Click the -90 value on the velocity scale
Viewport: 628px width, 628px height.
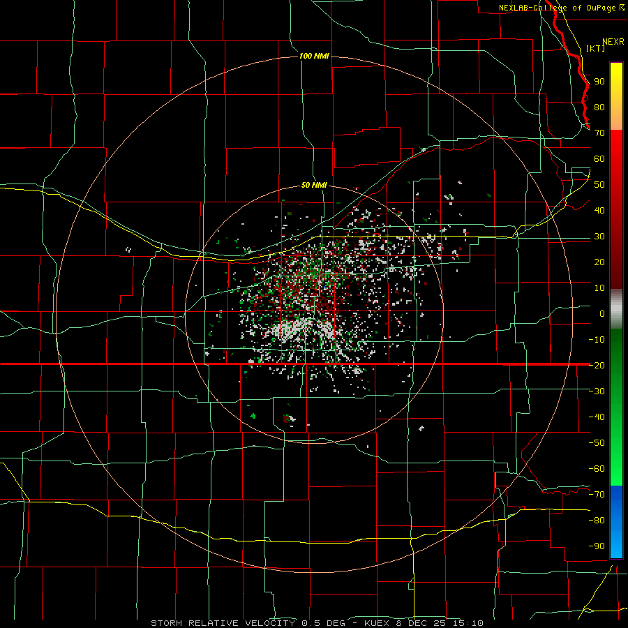(597, 546)
